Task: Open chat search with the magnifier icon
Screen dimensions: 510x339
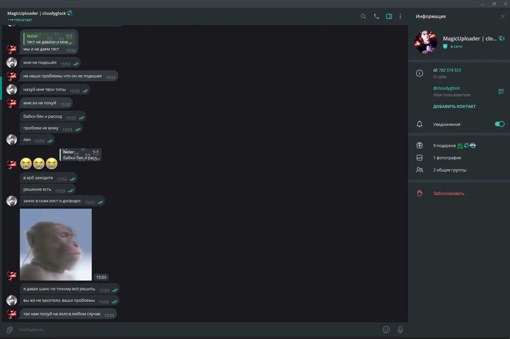Action: click(363, 16)
